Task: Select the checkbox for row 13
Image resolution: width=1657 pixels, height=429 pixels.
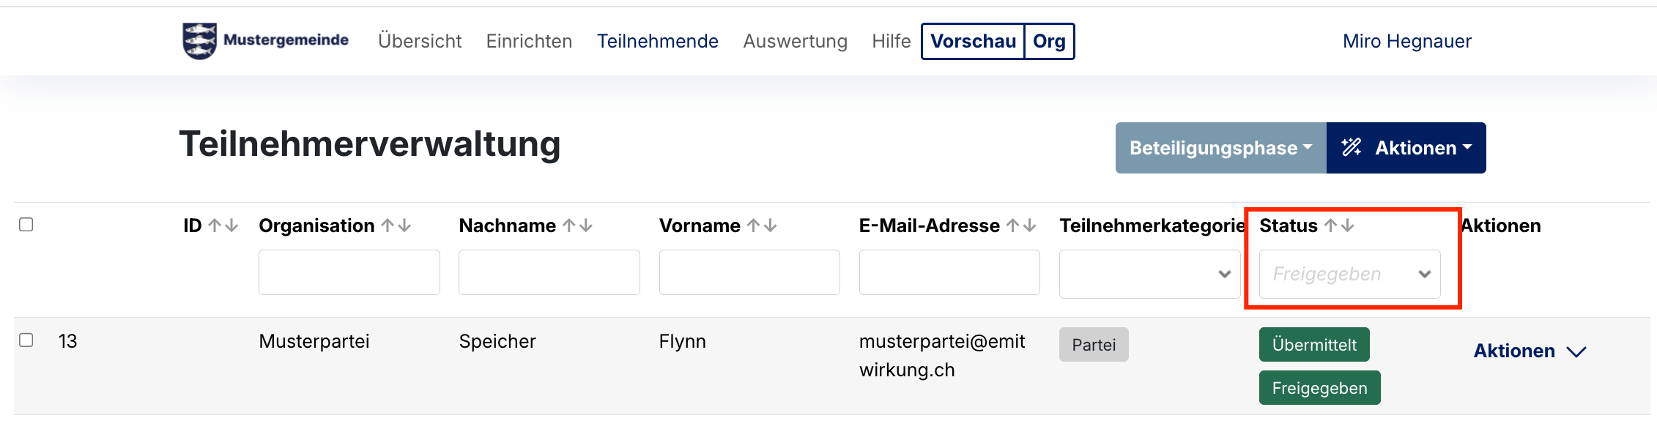Action: click(26, 340)
